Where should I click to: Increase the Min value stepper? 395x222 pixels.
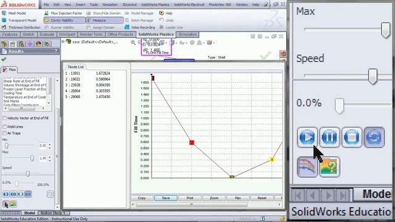pyautogui.click(x=49, y=144)
